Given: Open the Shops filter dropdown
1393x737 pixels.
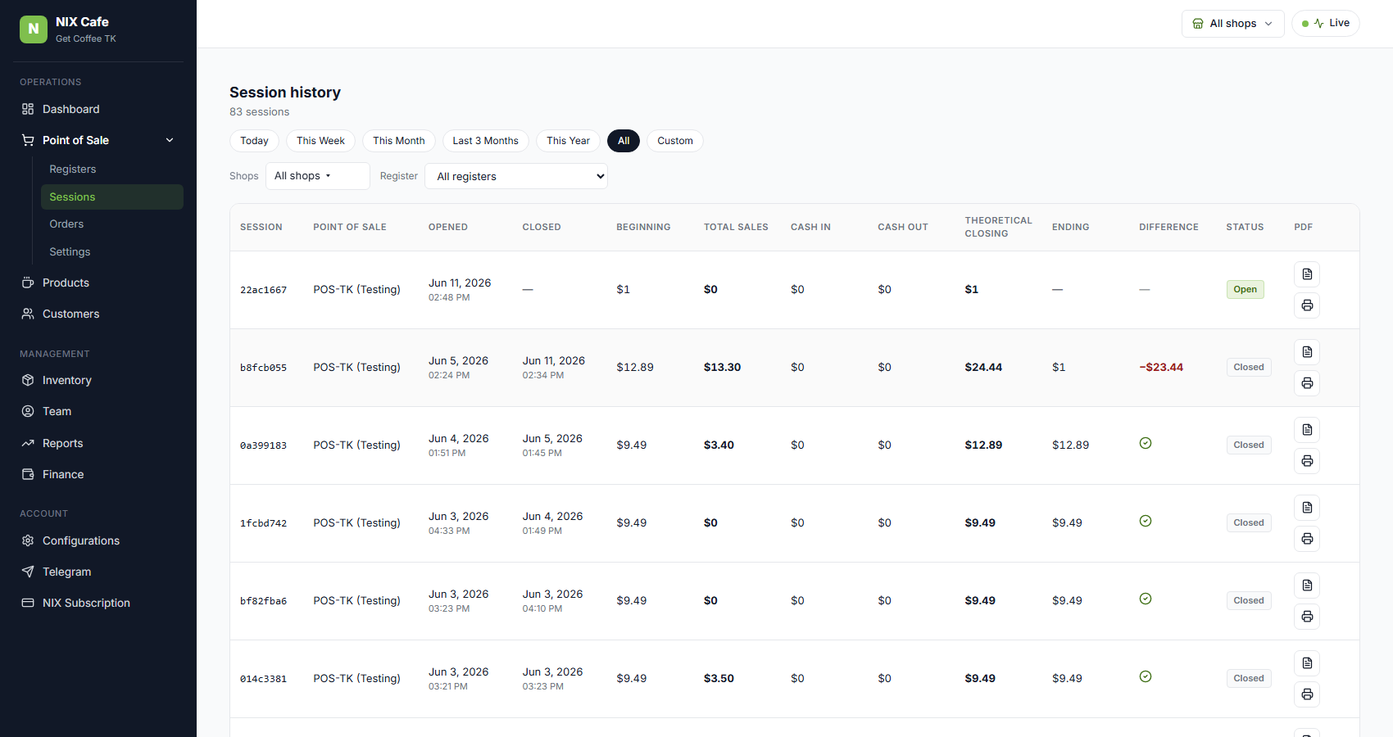Looking at the screenshot, I should (317, 176).
